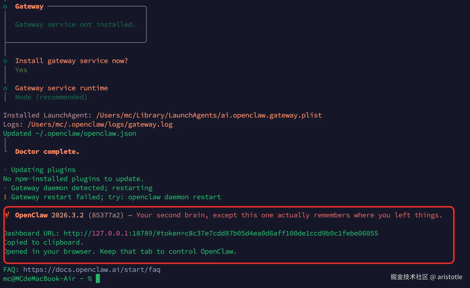
Task: Click the bullet before "Gateway daemon detected"
Action: pos(5,188)
